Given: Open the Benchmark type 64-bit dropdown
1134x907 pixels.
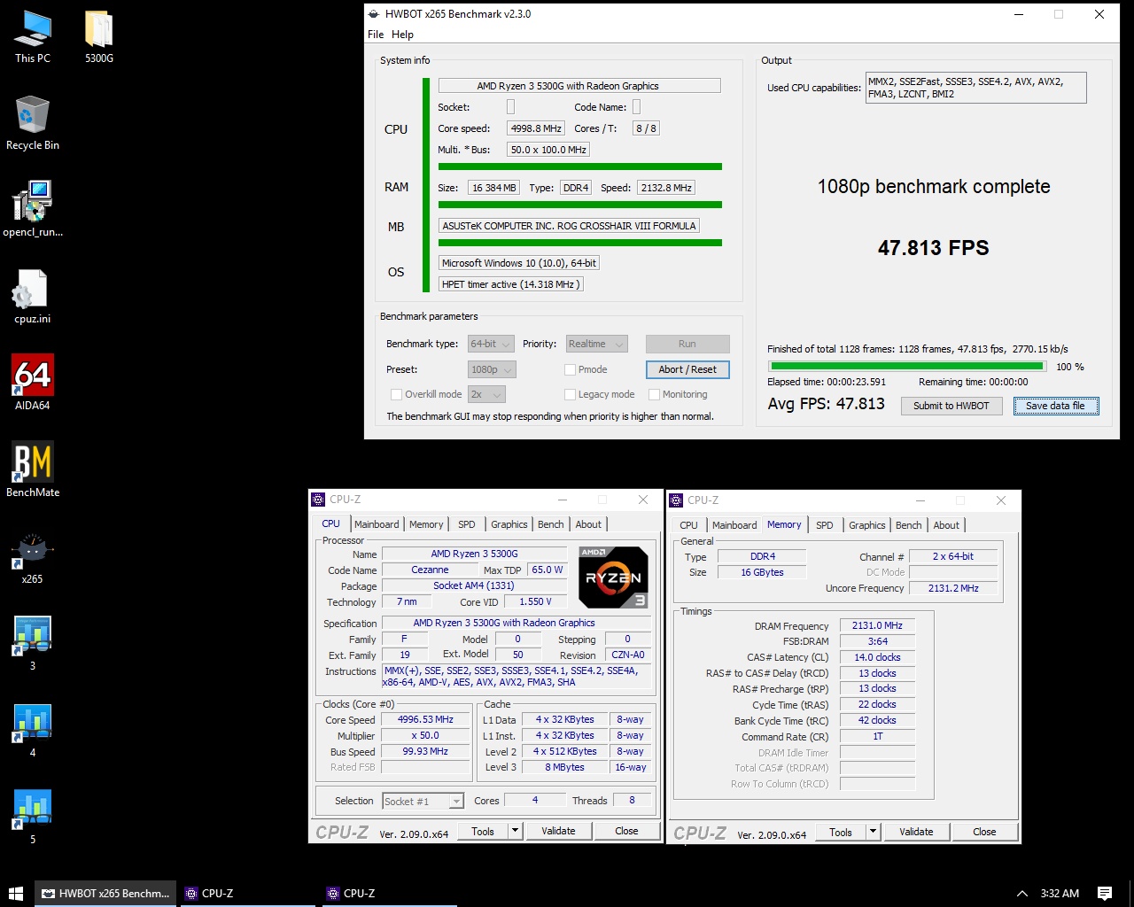Looking at the screenshot, I should point(491,344).
